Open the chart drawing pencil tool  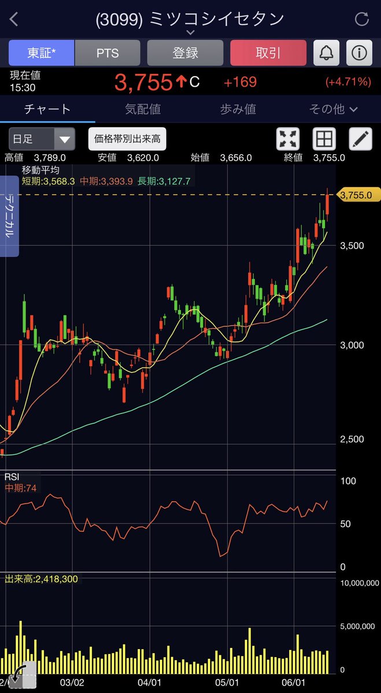click(x=360, y=139)
